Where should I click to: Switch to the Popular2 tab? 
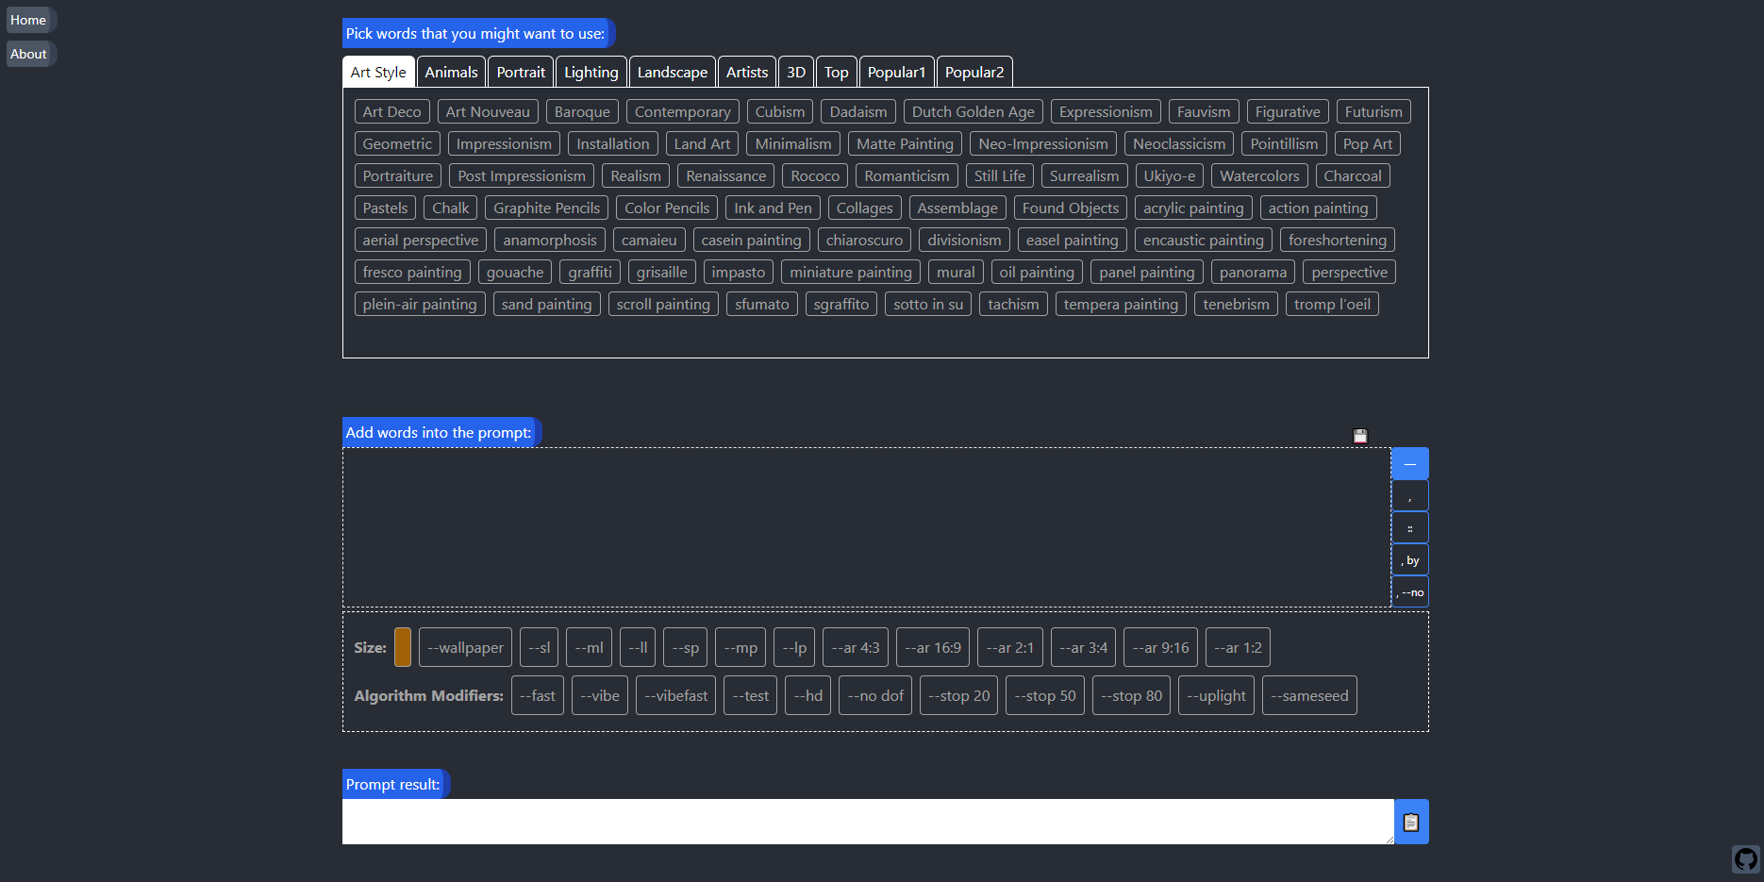coord(974,72)
